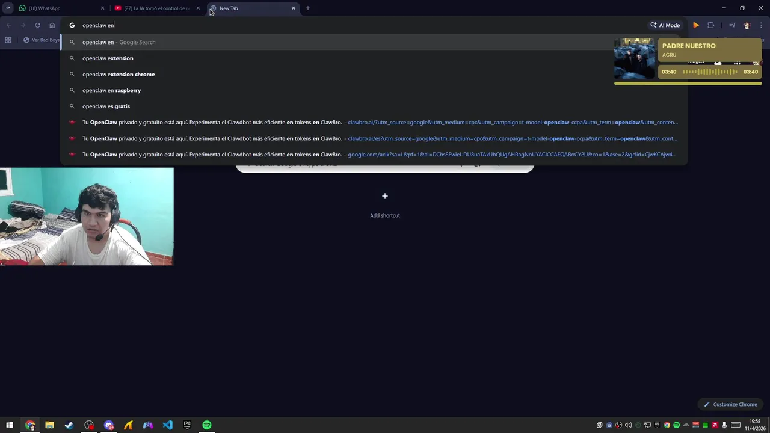Open Chrome's three-dot menu
This screenshot has width=770, height=433.
pyautogui.click(x=761, y=25)
